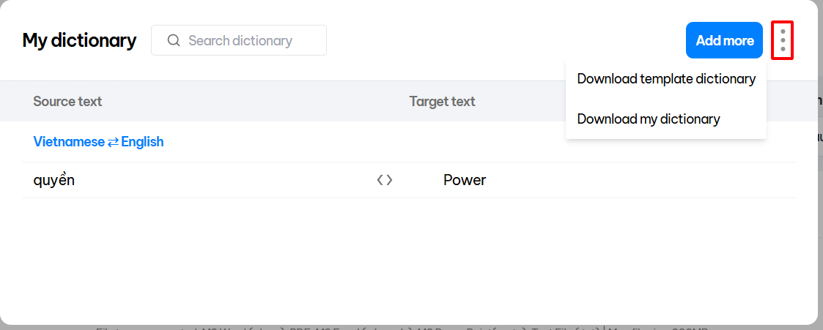Viewport: 823px width, 330px height.
Task: Click the Source text column header
Action: click(x=67, y=102)
